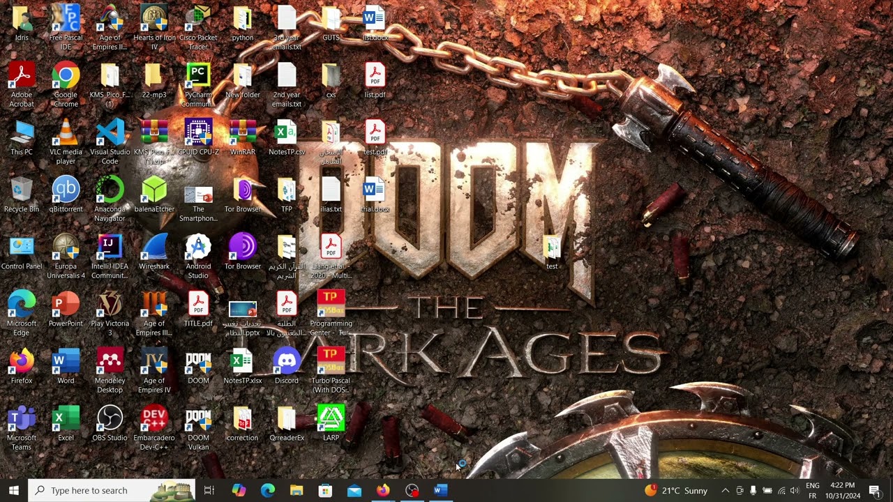The height and width of the screenshot is (502, 893).
Task: Open test.pdf file
Action: click(x=375, y=137)
